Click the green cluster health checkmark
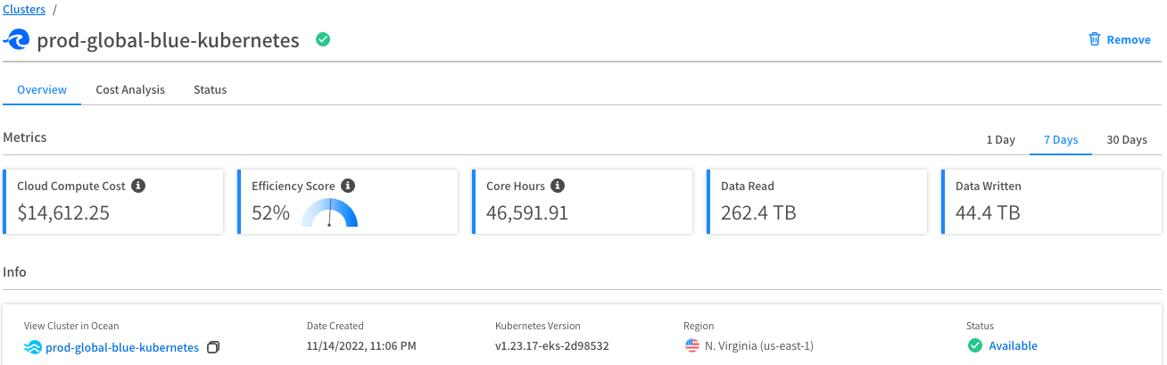 pos(323,39)
